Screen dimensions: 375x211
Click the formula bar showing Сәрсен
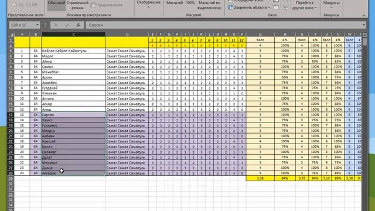pyautogui.click(x=223, y=25)
